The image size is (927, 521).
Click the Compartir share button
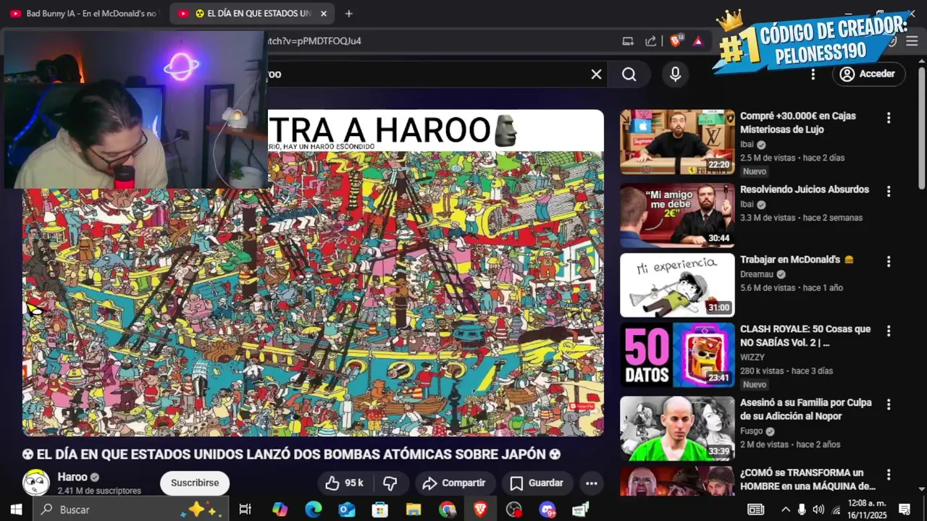point(454,483)
